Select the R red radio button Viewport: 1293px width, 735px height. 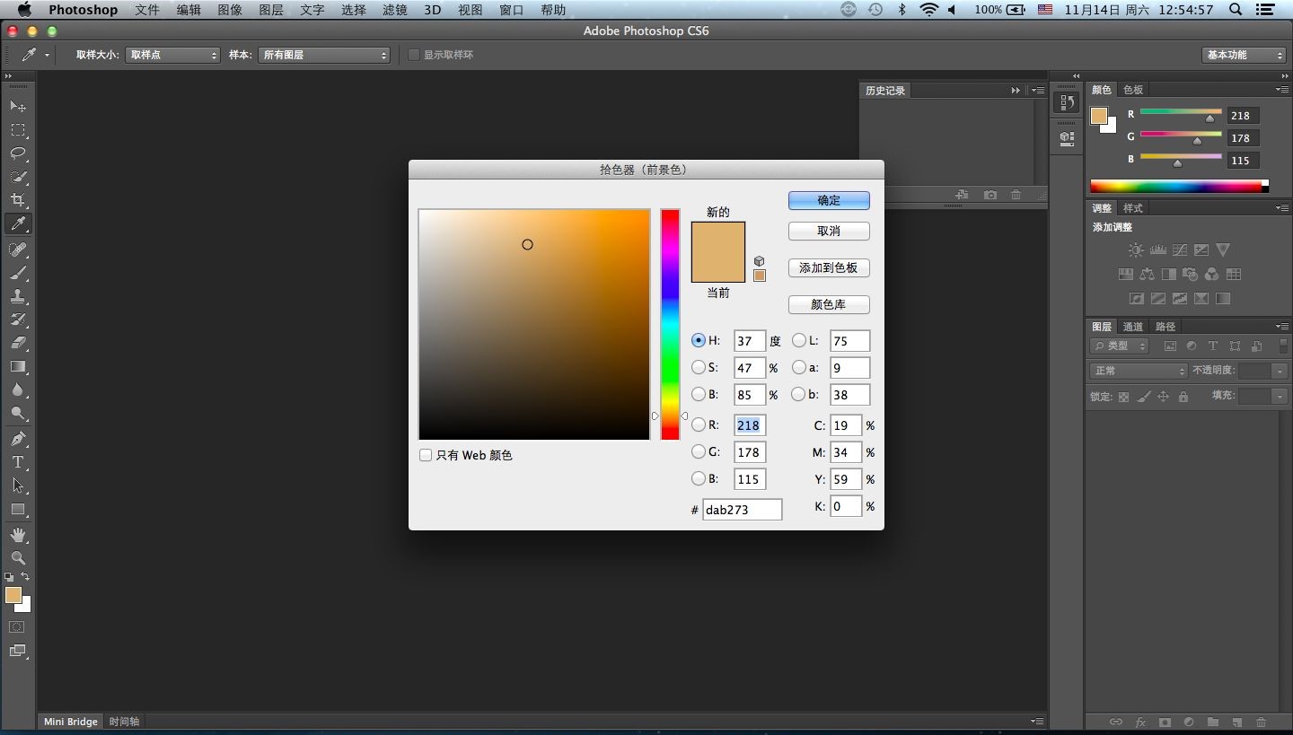[699, 424]
